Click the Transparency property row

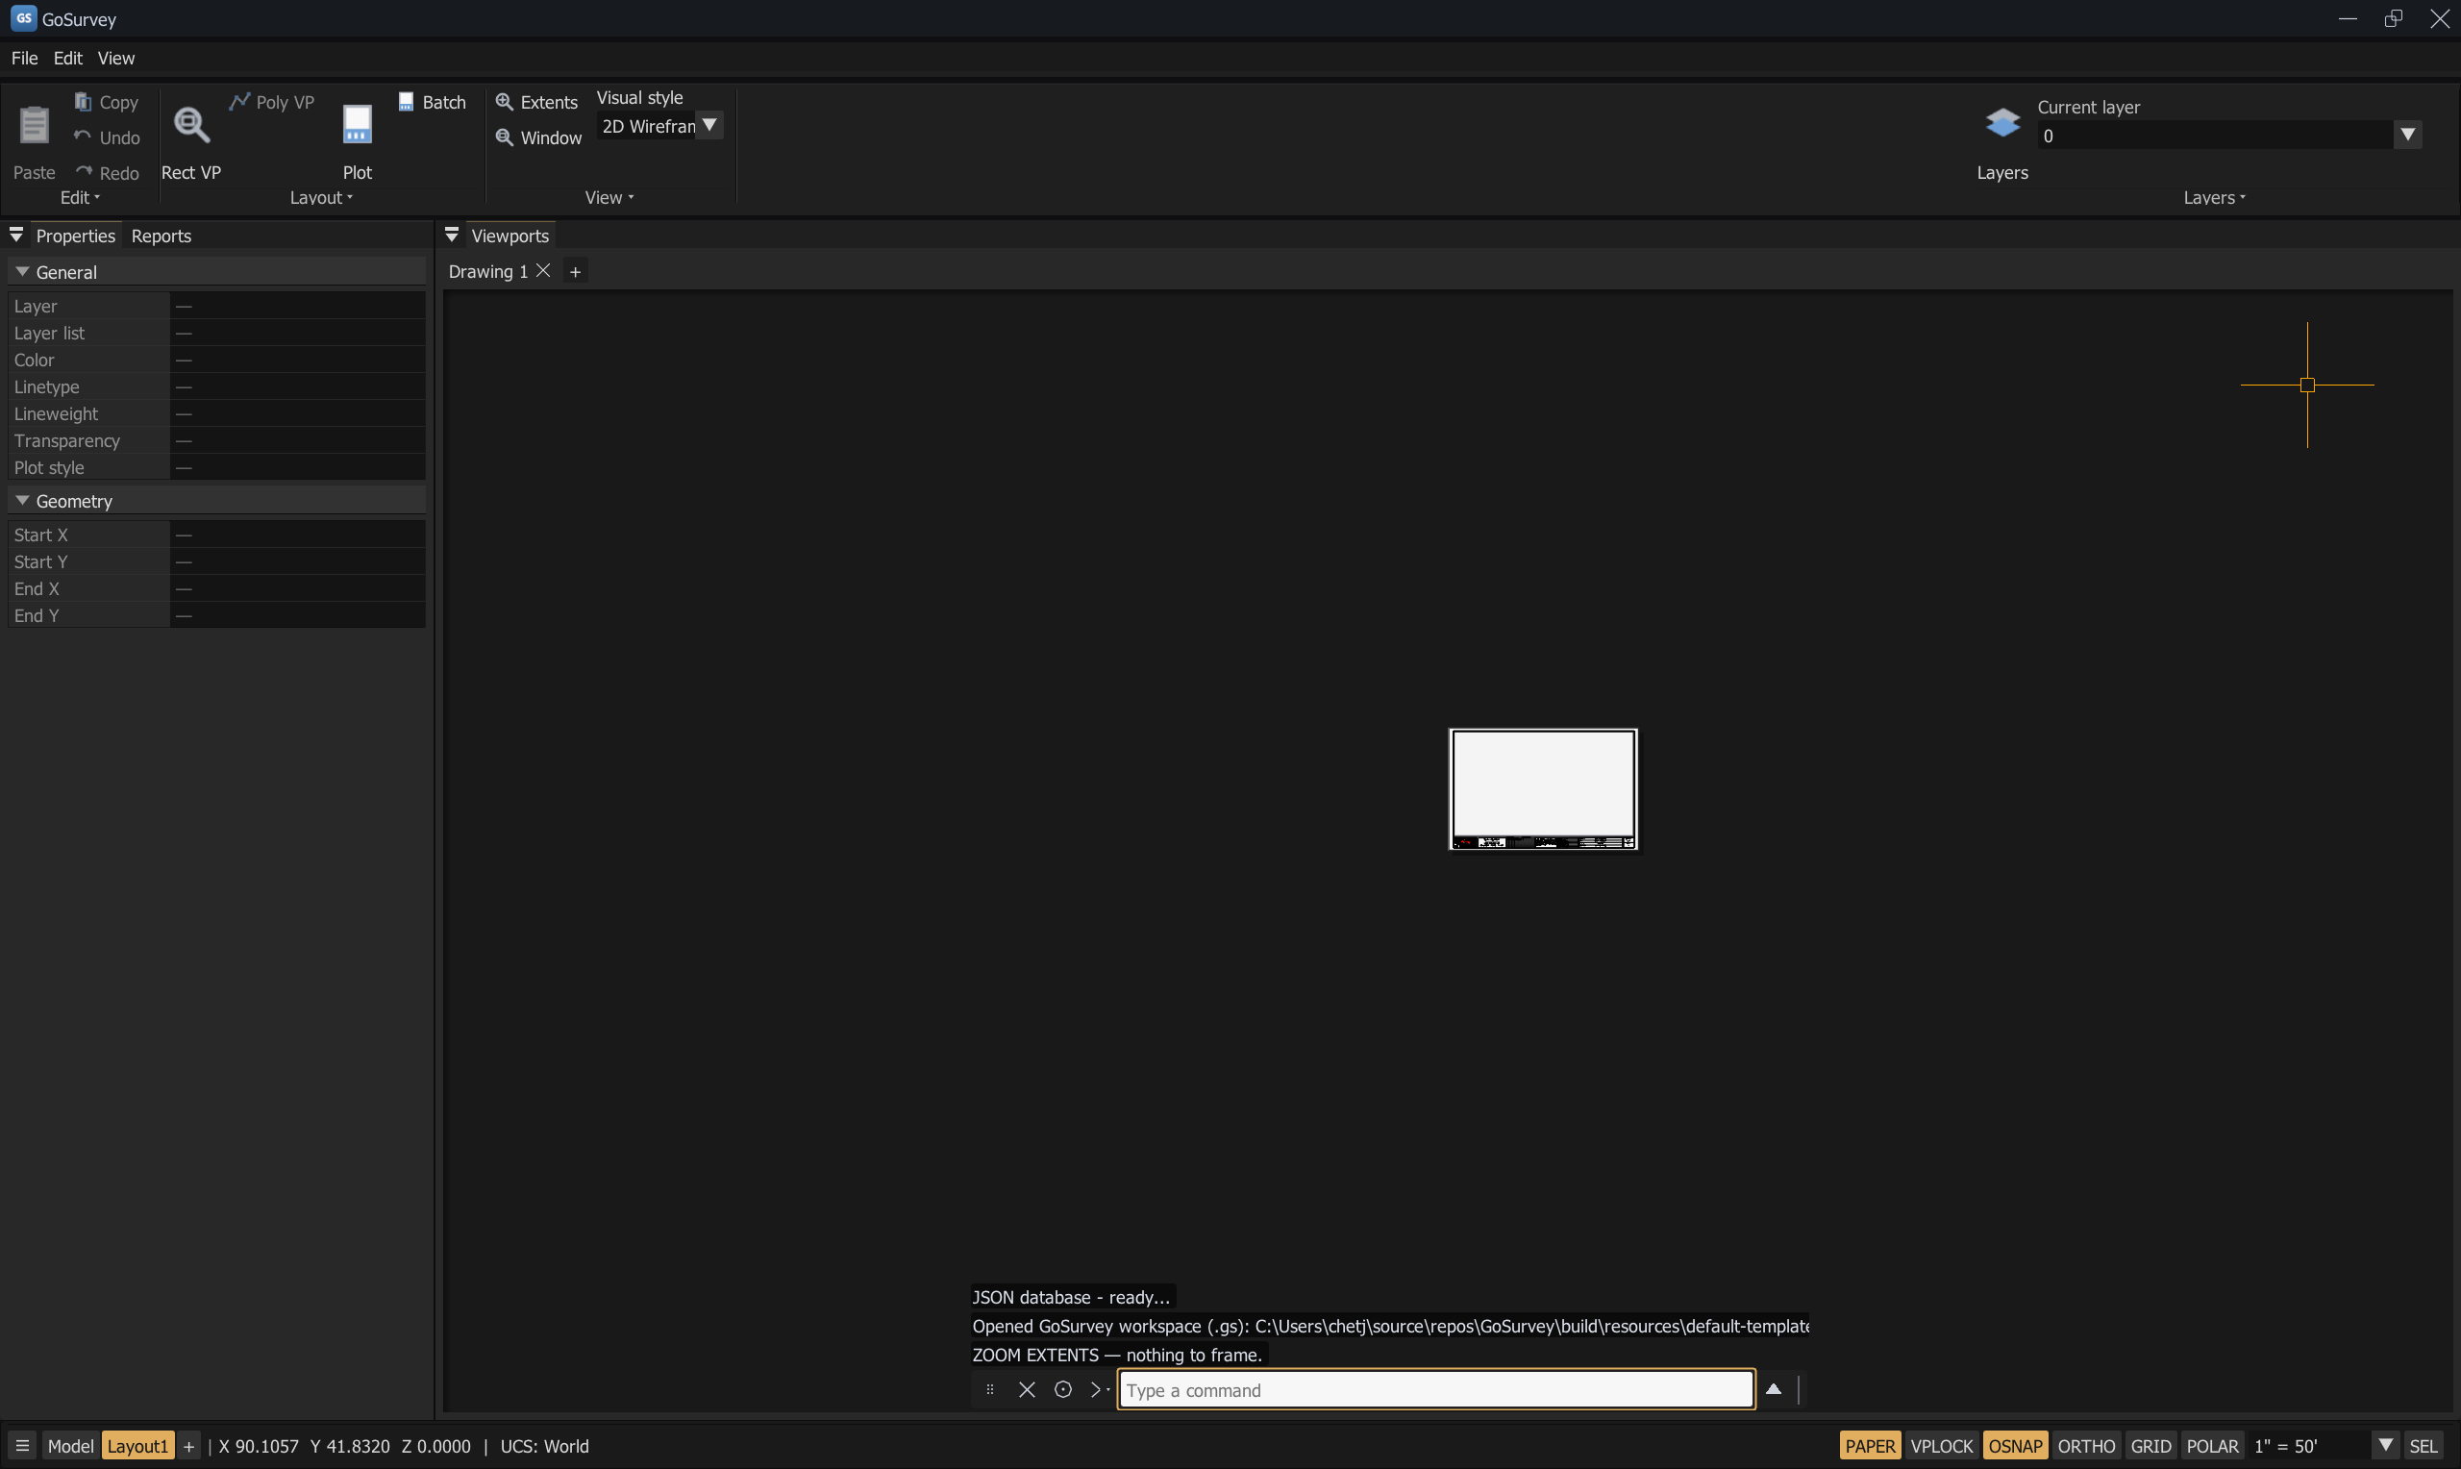(x=216, y=440)
